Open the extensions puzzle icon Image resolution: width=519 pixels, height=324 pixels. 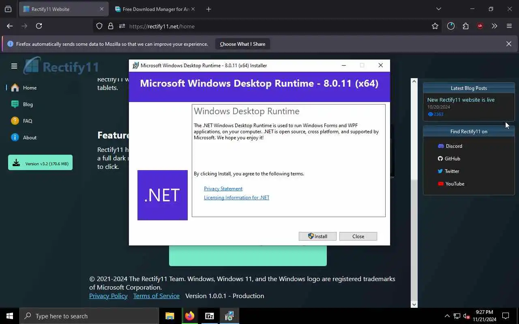[465, 26]
